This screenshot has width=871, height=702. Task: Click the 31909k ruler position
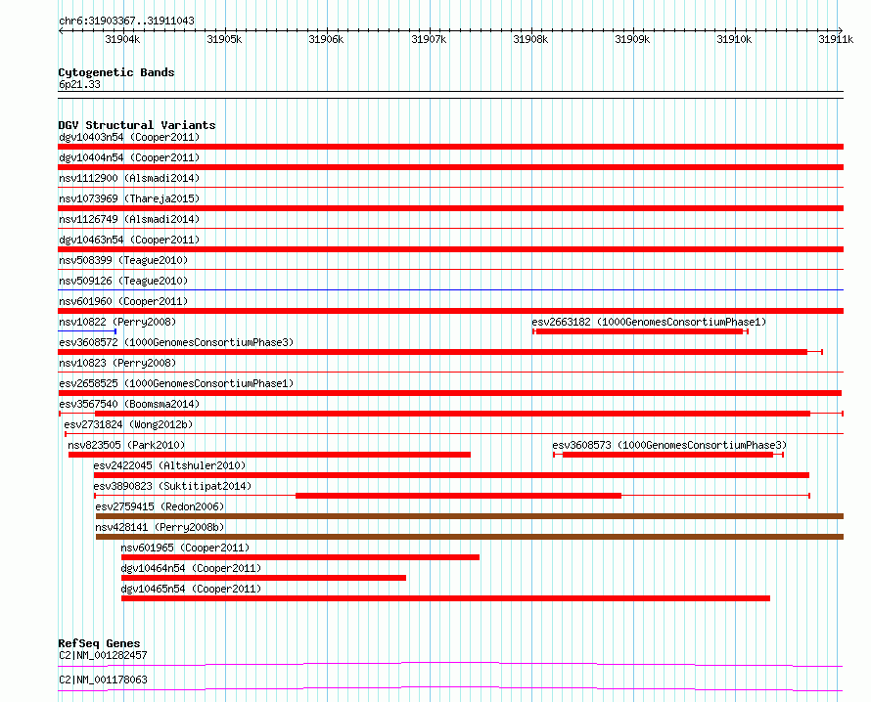click(x=632, y=39)
